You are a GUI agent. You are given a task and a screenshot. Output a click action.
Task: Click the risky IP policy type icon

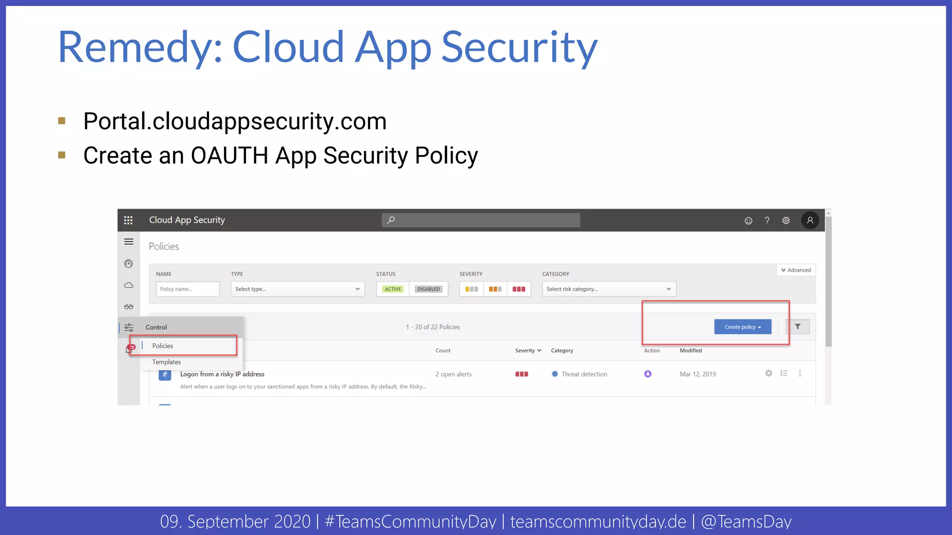pyautogui.click(x=165, y=374)
